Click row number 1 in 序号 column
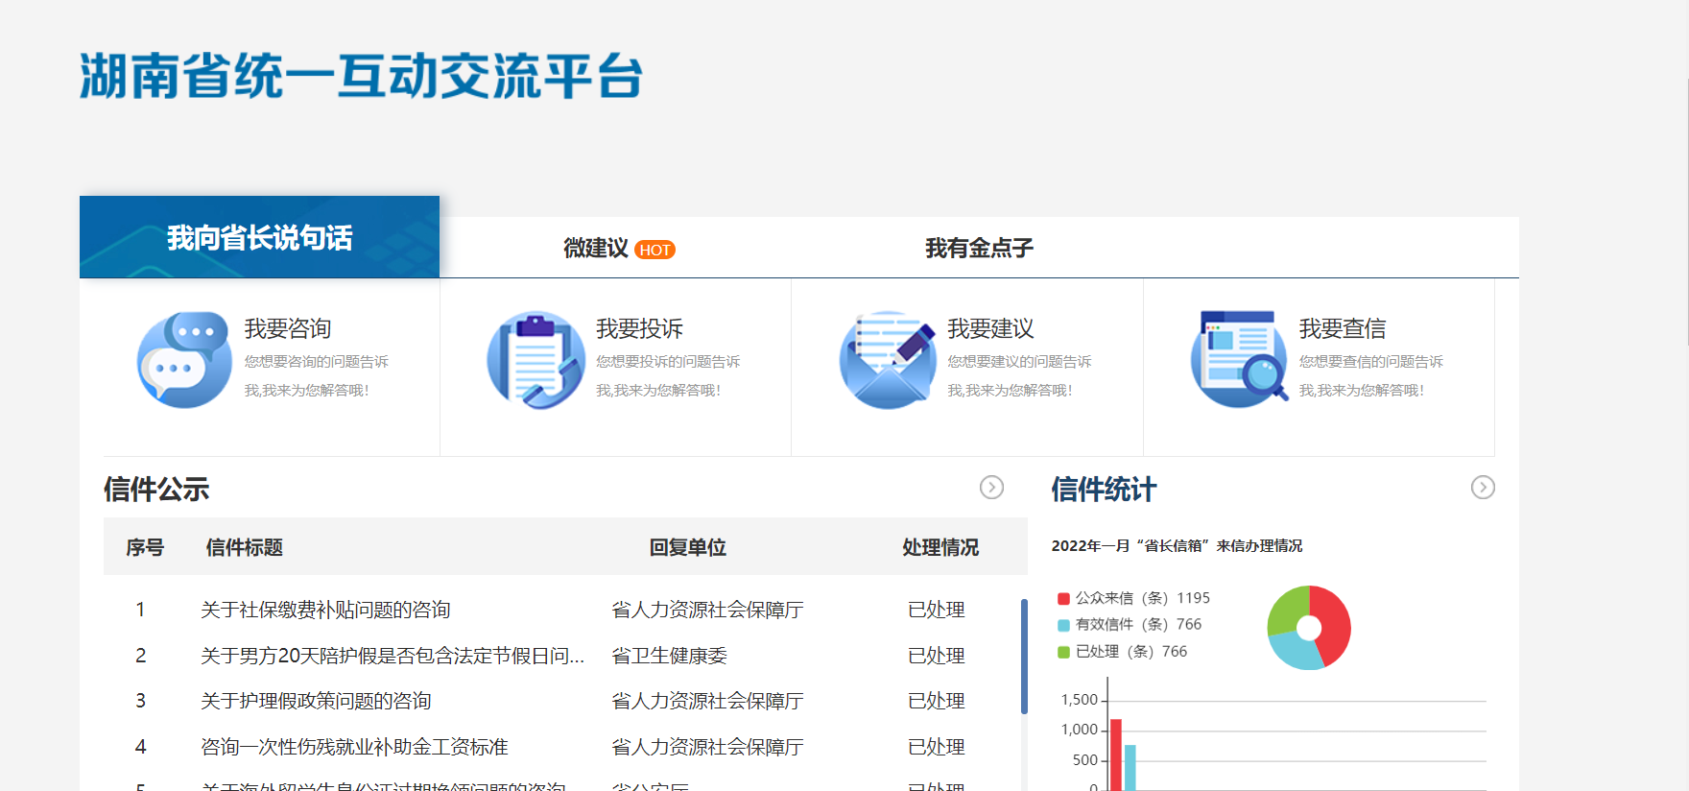This screenshot has height=791, width=1689. click(x=140, y=610)
